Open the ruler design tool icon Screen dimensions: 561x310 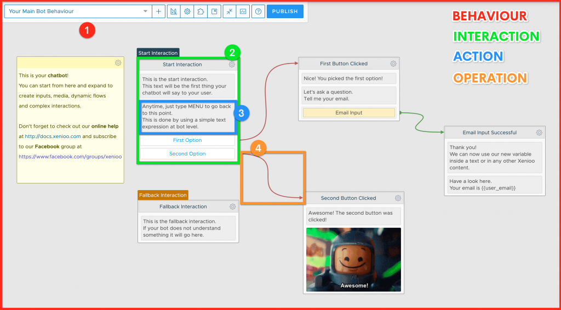174,12
